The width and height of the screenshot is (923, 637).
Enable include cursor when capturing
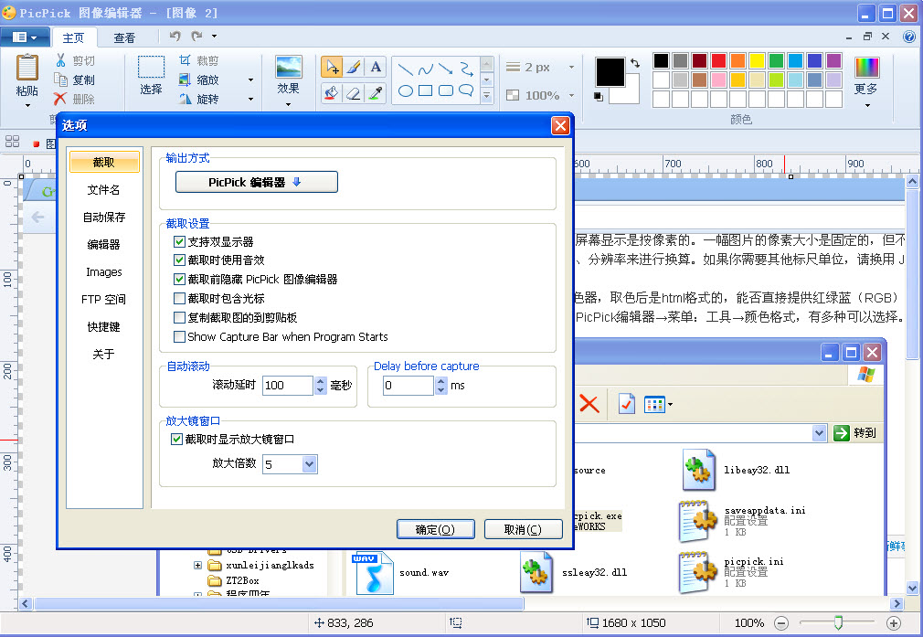pyautogui.click(x=179, y=299)
